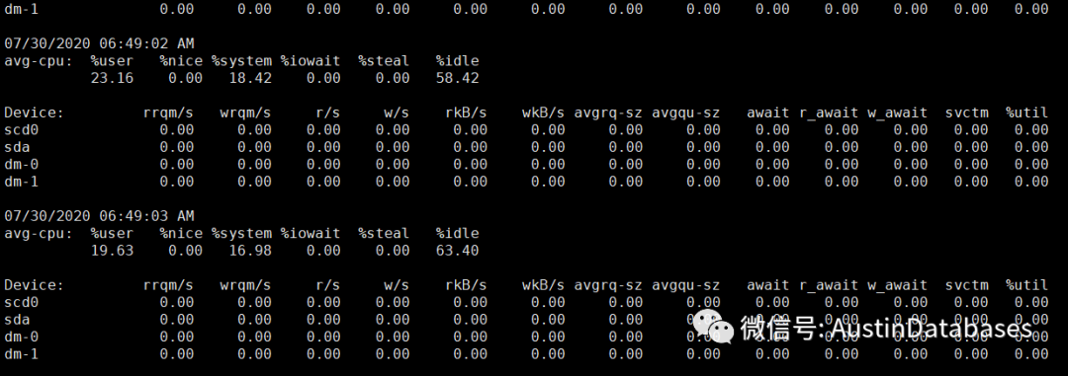Click dm-0 rrqm/s value in 06:49:03 block
Screen dimensions: 1068x376
(177, 338)
